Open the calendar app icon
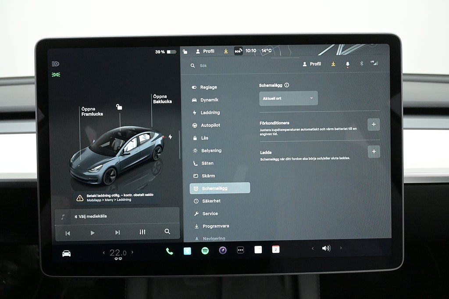 tap(275, 249)
